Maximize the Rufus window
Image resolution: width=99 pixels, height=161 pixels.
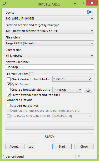[82, 3]
